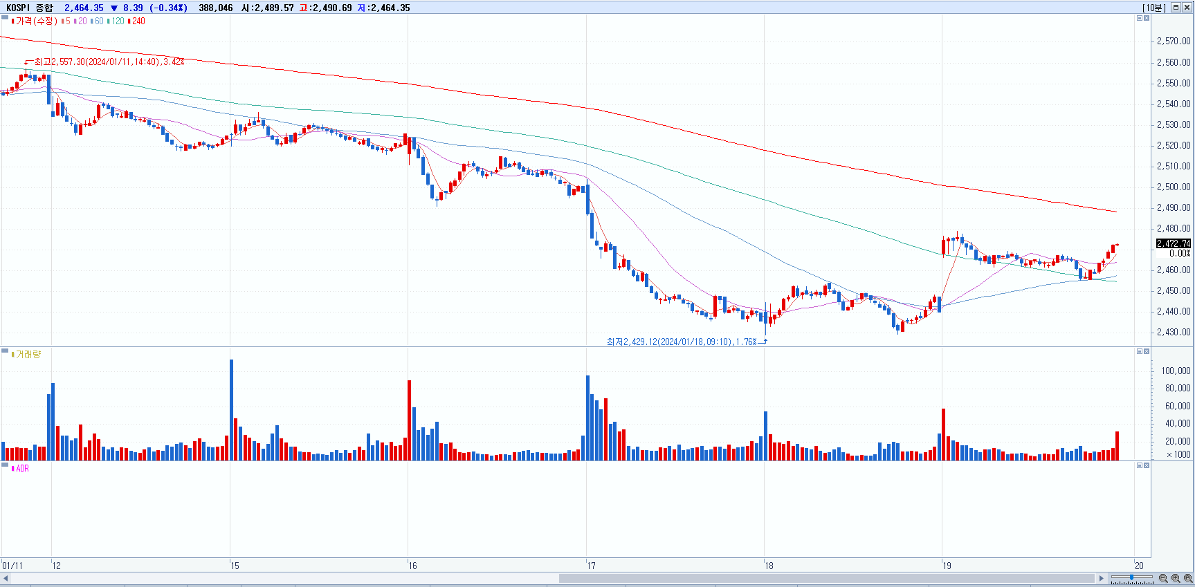
Task: Zoom in the chart with the plus magnifier
Action: click(x=1176, y=578)
